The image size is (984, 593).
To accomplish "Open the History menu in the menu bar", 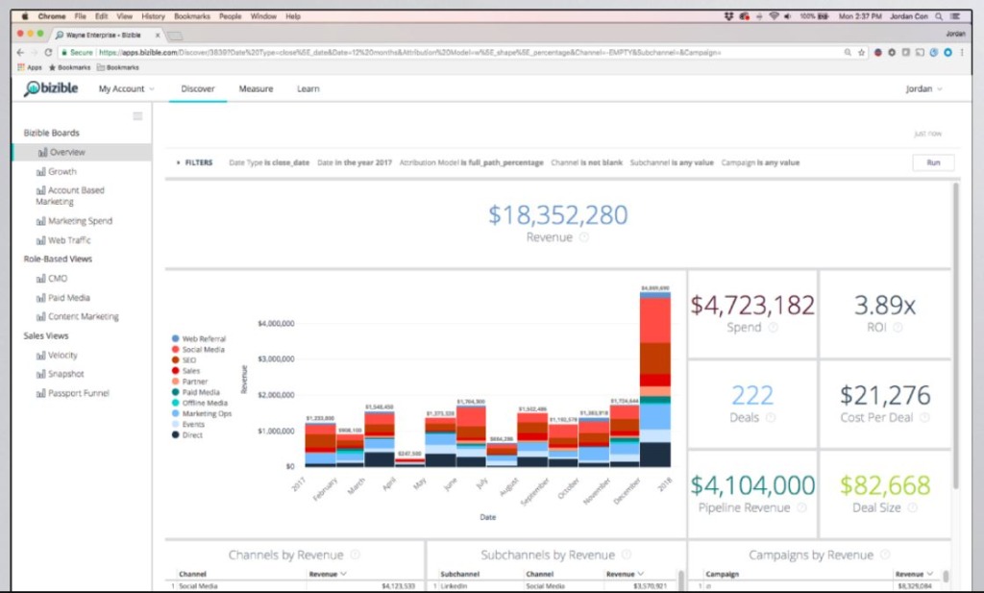I will [153, 16].
